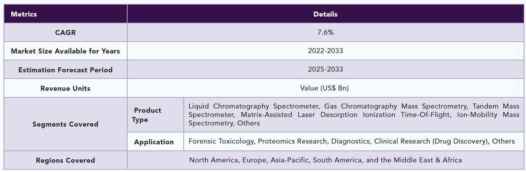Image resolution: width=526 pixels, height=172 pixels.
Task: Click the 2022-2033 value cell
Action: pyautogui.click(x=325, y=51)
